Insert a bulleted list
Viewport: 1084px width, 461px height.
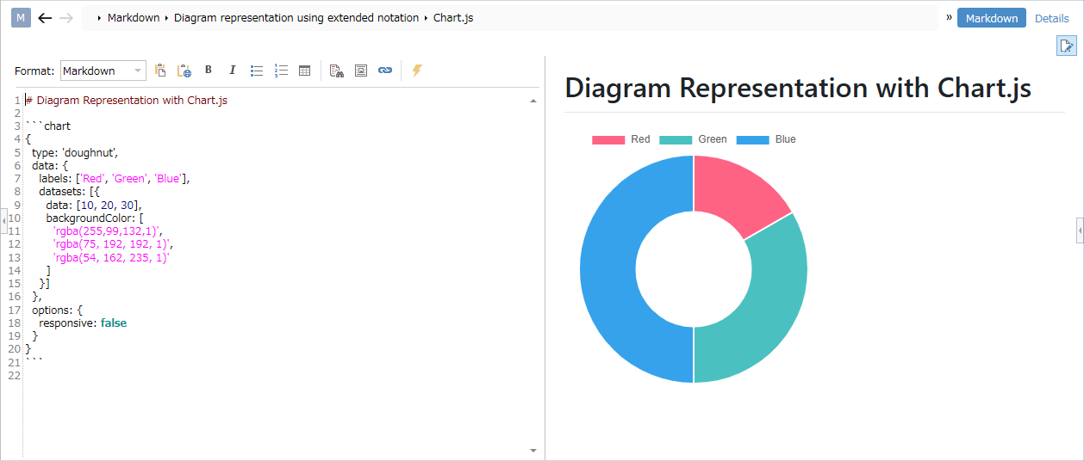click(x=257, y=71)
